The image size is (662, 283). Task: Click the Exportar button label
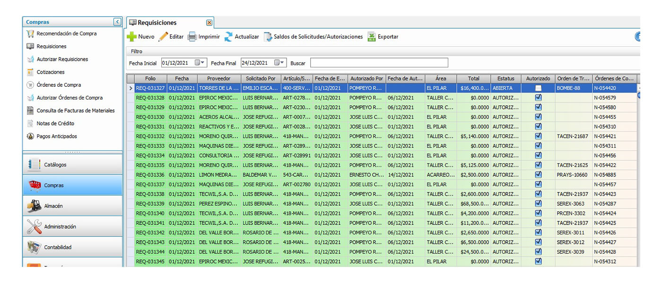click(x=388, y=37)
